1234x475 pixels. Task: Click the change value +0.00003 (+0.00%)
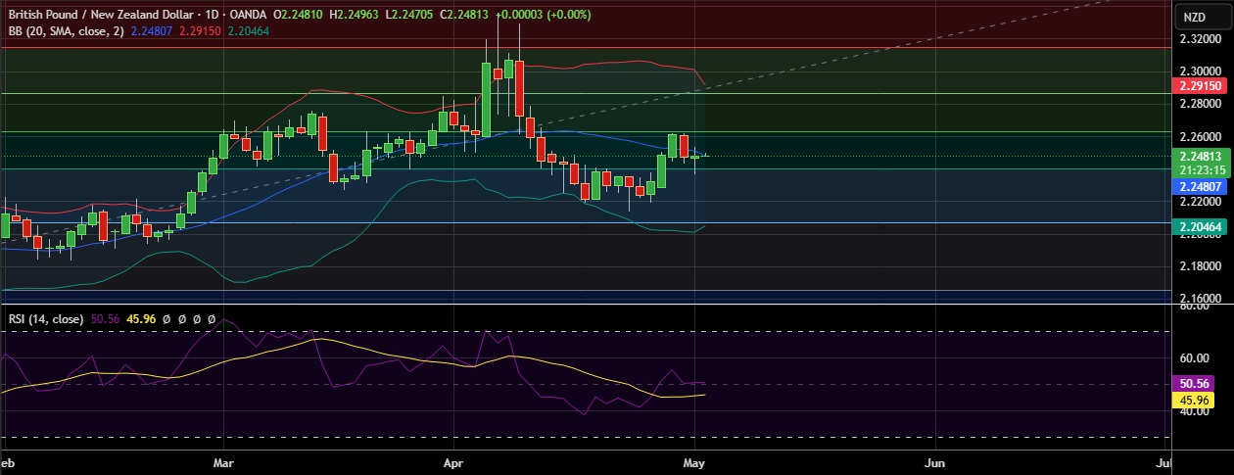click(544, 16)
